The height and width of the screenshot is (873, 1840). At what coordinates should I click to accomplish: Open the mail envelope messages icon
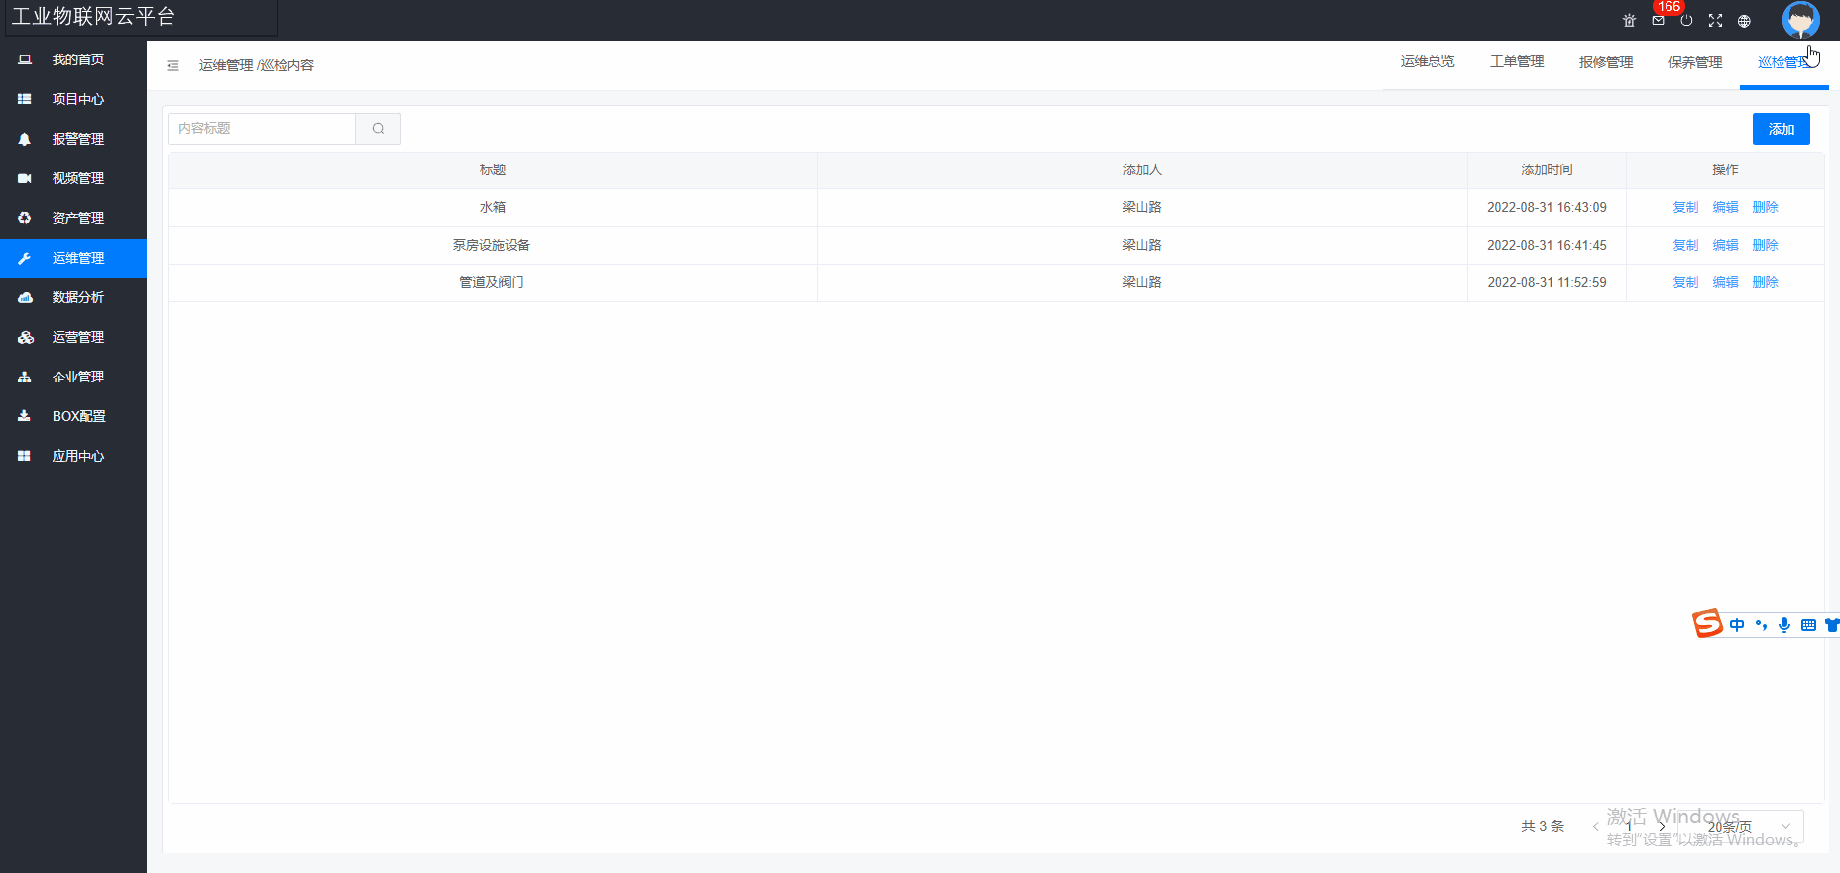pos(1658,21)
